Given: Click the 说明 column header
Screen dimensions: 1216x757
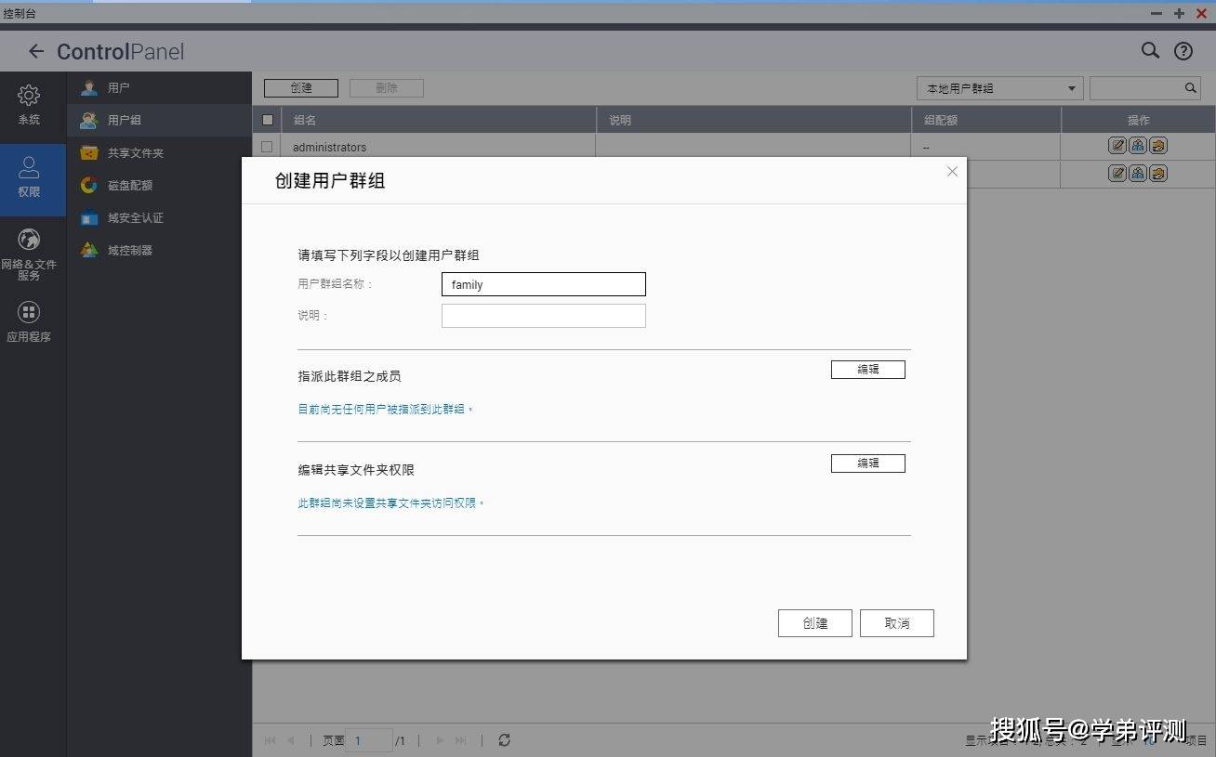Looking at the screenshot, I should 754,120.
